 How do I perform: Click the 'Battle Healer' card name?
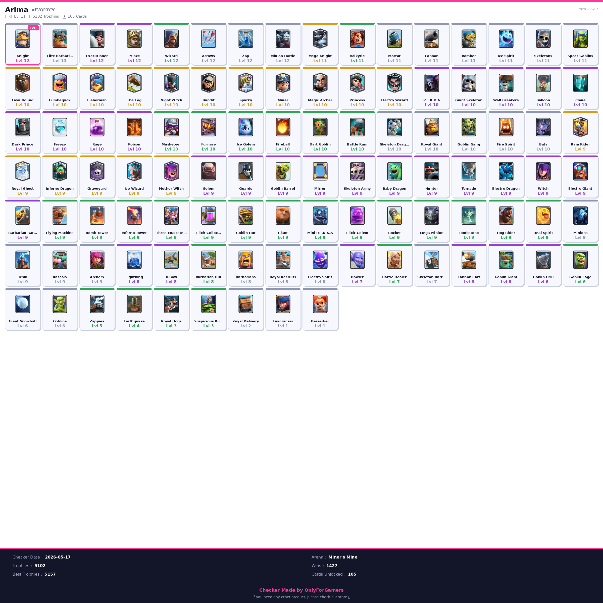394,277
